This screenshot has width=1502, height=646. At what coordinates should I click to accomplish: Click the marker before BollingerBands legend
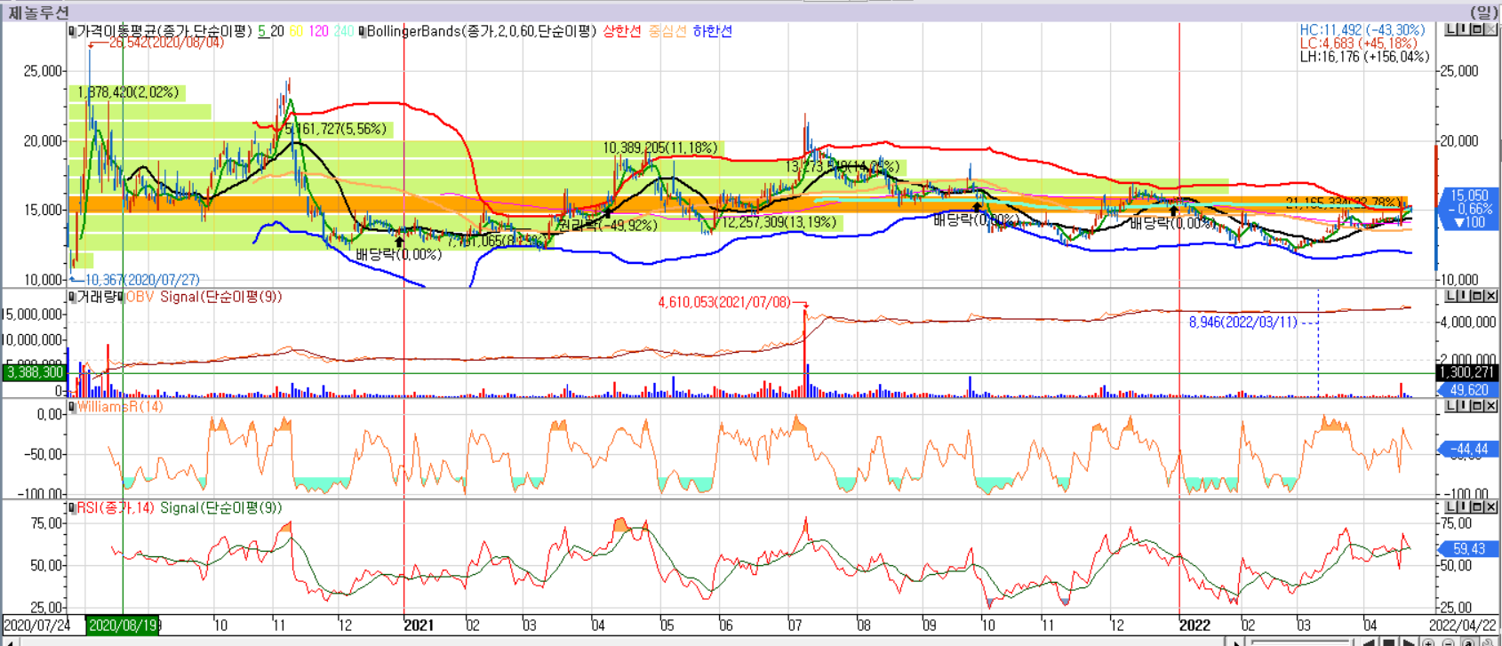coord(362,31)
